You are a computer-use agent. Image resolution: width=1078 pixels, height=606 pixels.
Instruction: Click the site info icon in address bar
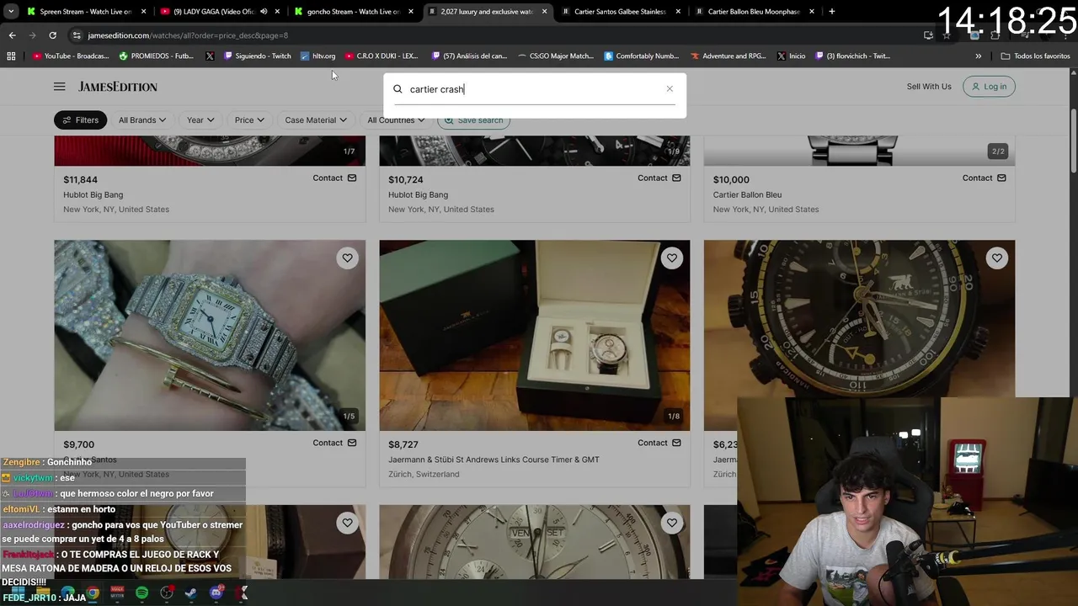(x=77, y=35)
